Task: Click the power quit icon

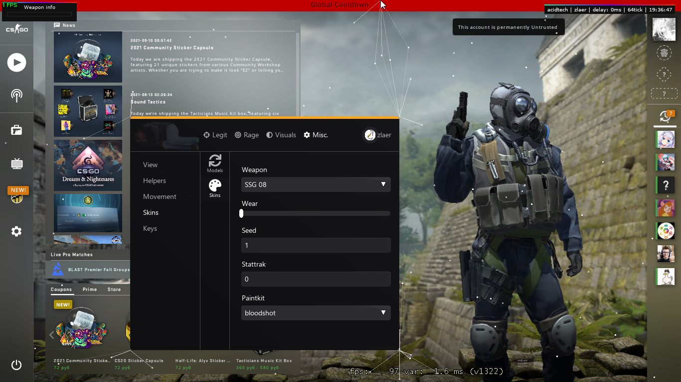Action: pyautogui.click(x=16, y=365)
